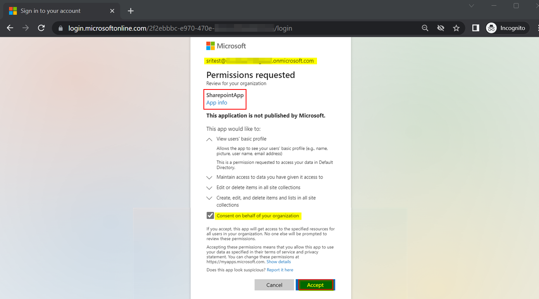
Task: Select the 'Sign in to your account' tab
Action: coord(62,11)
